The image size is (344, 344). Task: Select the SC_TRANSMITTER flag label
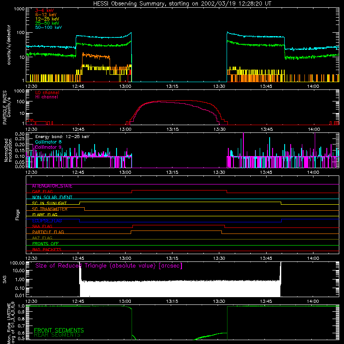coord(50,209)
